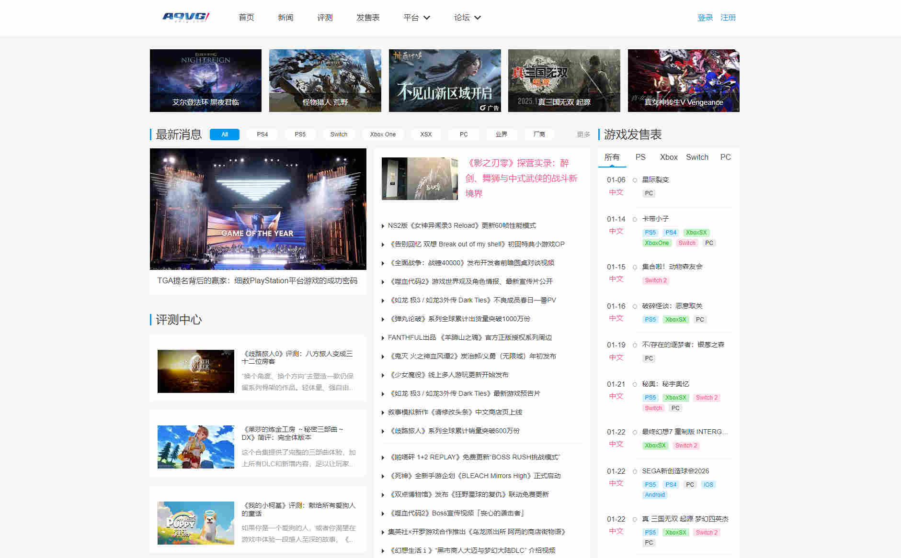Viewport: 901px width, 558px height.
Task: Open the Elden Ring Nightreign banner
Action: click(205, 80)
